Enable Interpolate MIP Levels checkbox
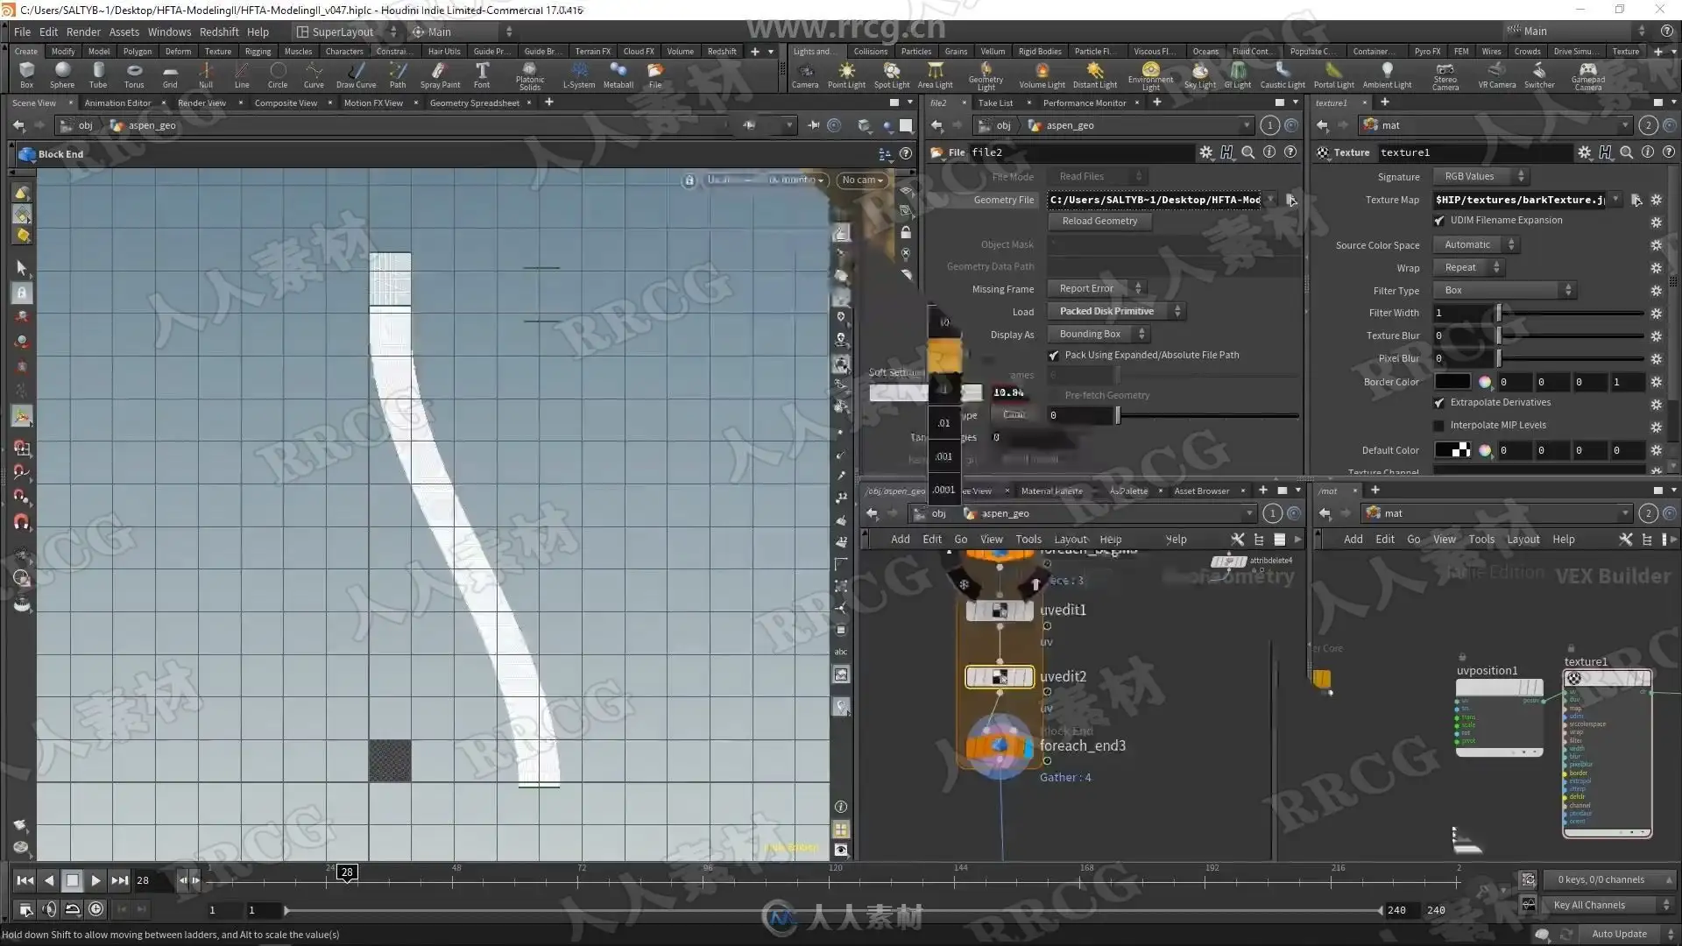 coord(1439,426)
